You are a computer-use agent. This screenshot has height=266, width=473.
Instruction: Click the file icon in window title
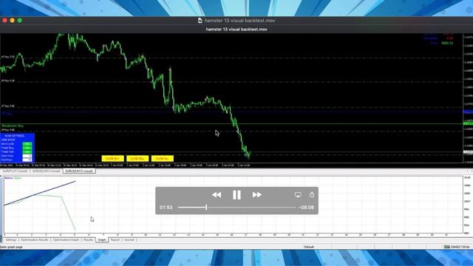click(200, 21)
